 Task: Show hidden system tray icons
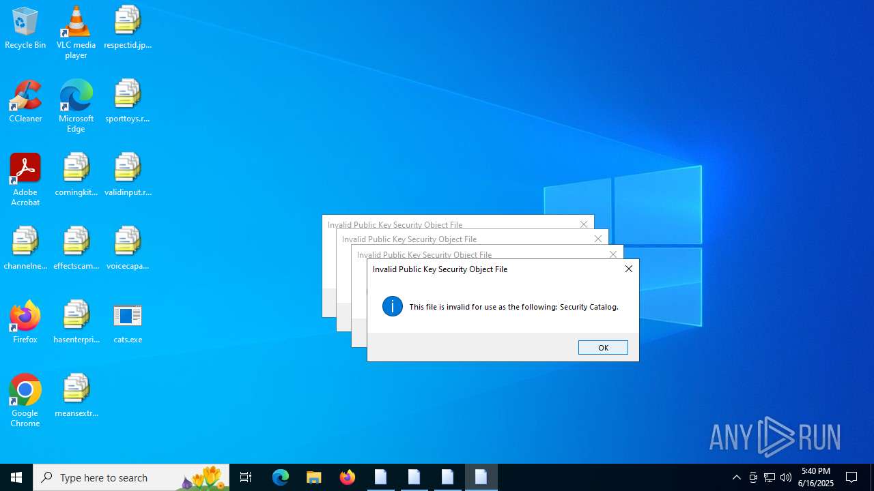pyautogui.click(x=736, y=477)
